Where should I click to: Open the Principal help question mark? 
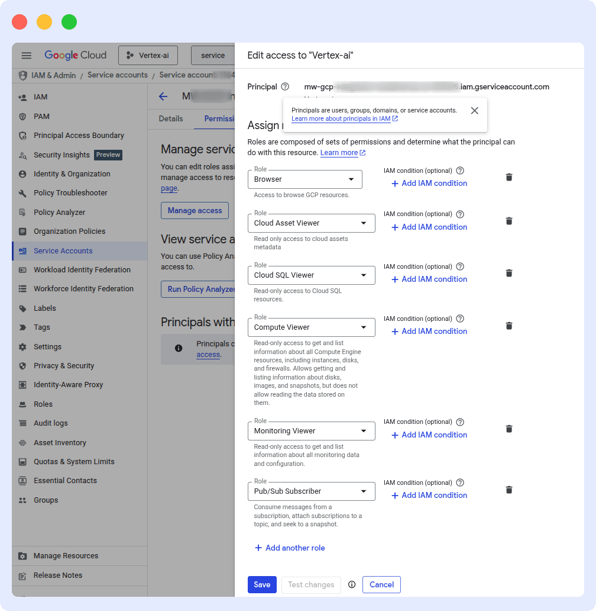(x=285, y=86)
